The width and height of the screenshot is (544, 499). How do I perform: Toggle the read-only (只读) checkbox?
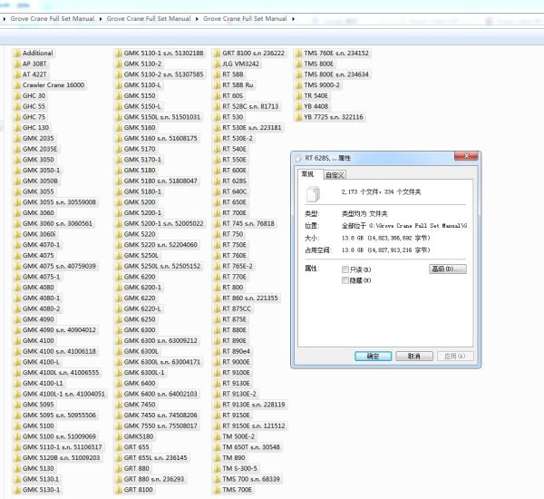click(345, 269)
